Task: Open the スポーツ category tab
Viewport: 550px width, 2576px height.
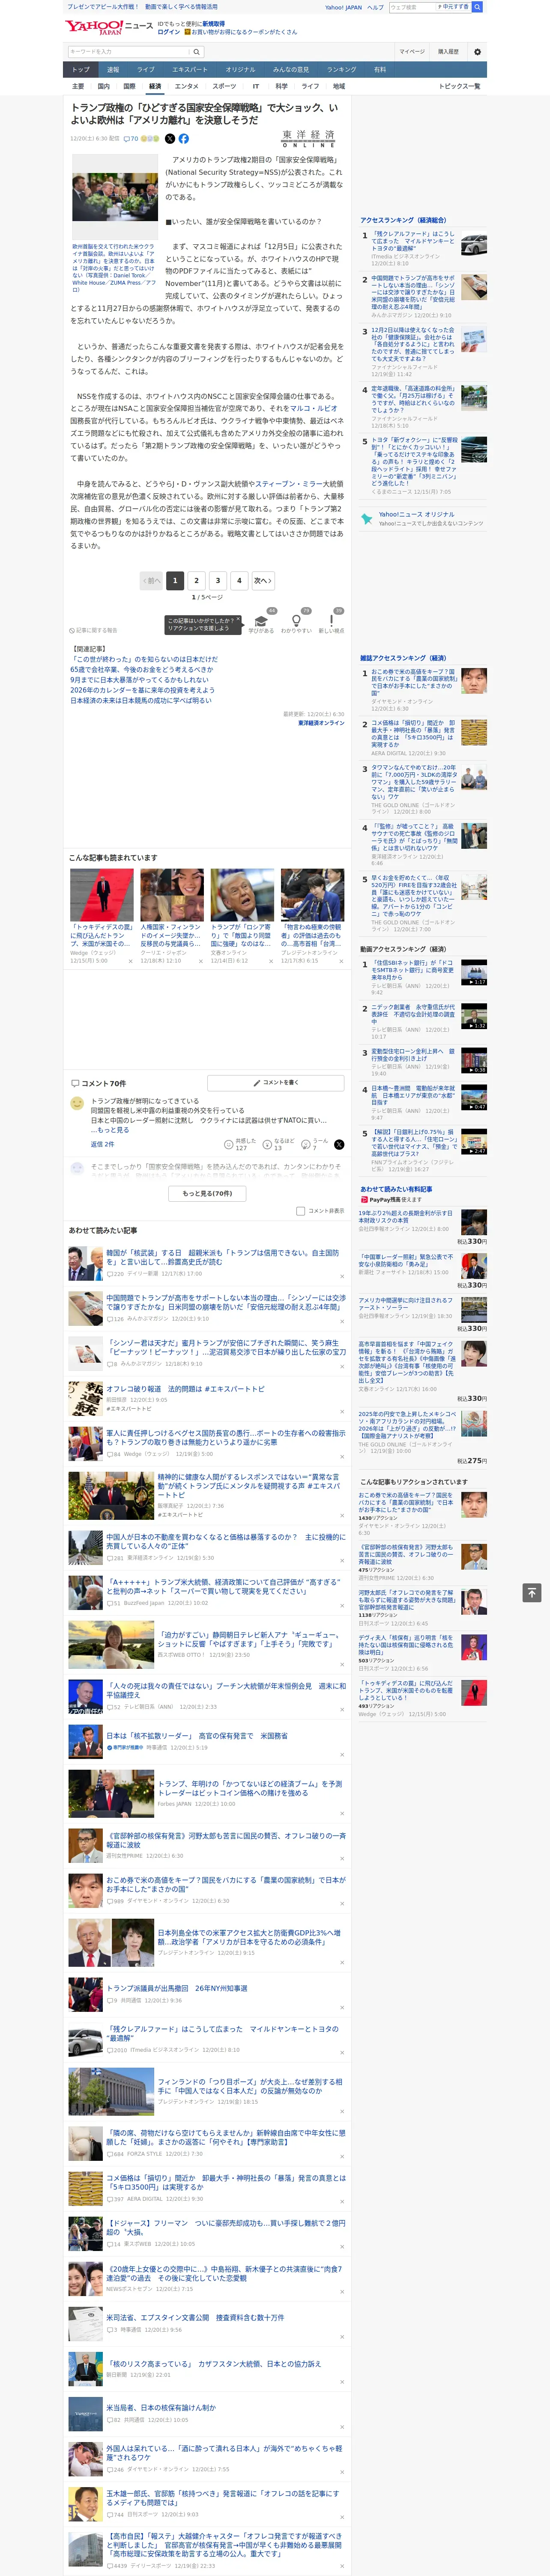Action: click(224, 86)
